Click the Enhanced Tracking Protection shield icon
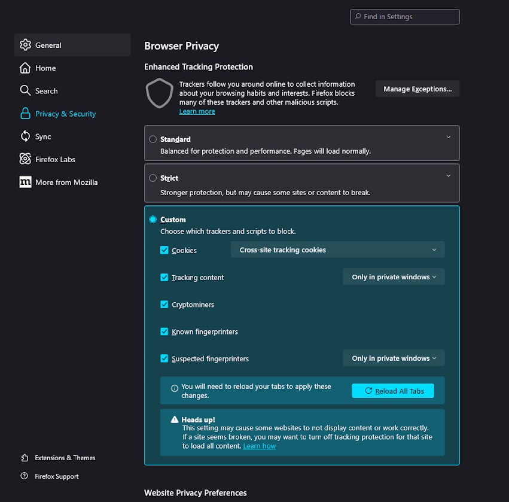Image resolution: width=509 pixels, height=502 pixels. 159,93
